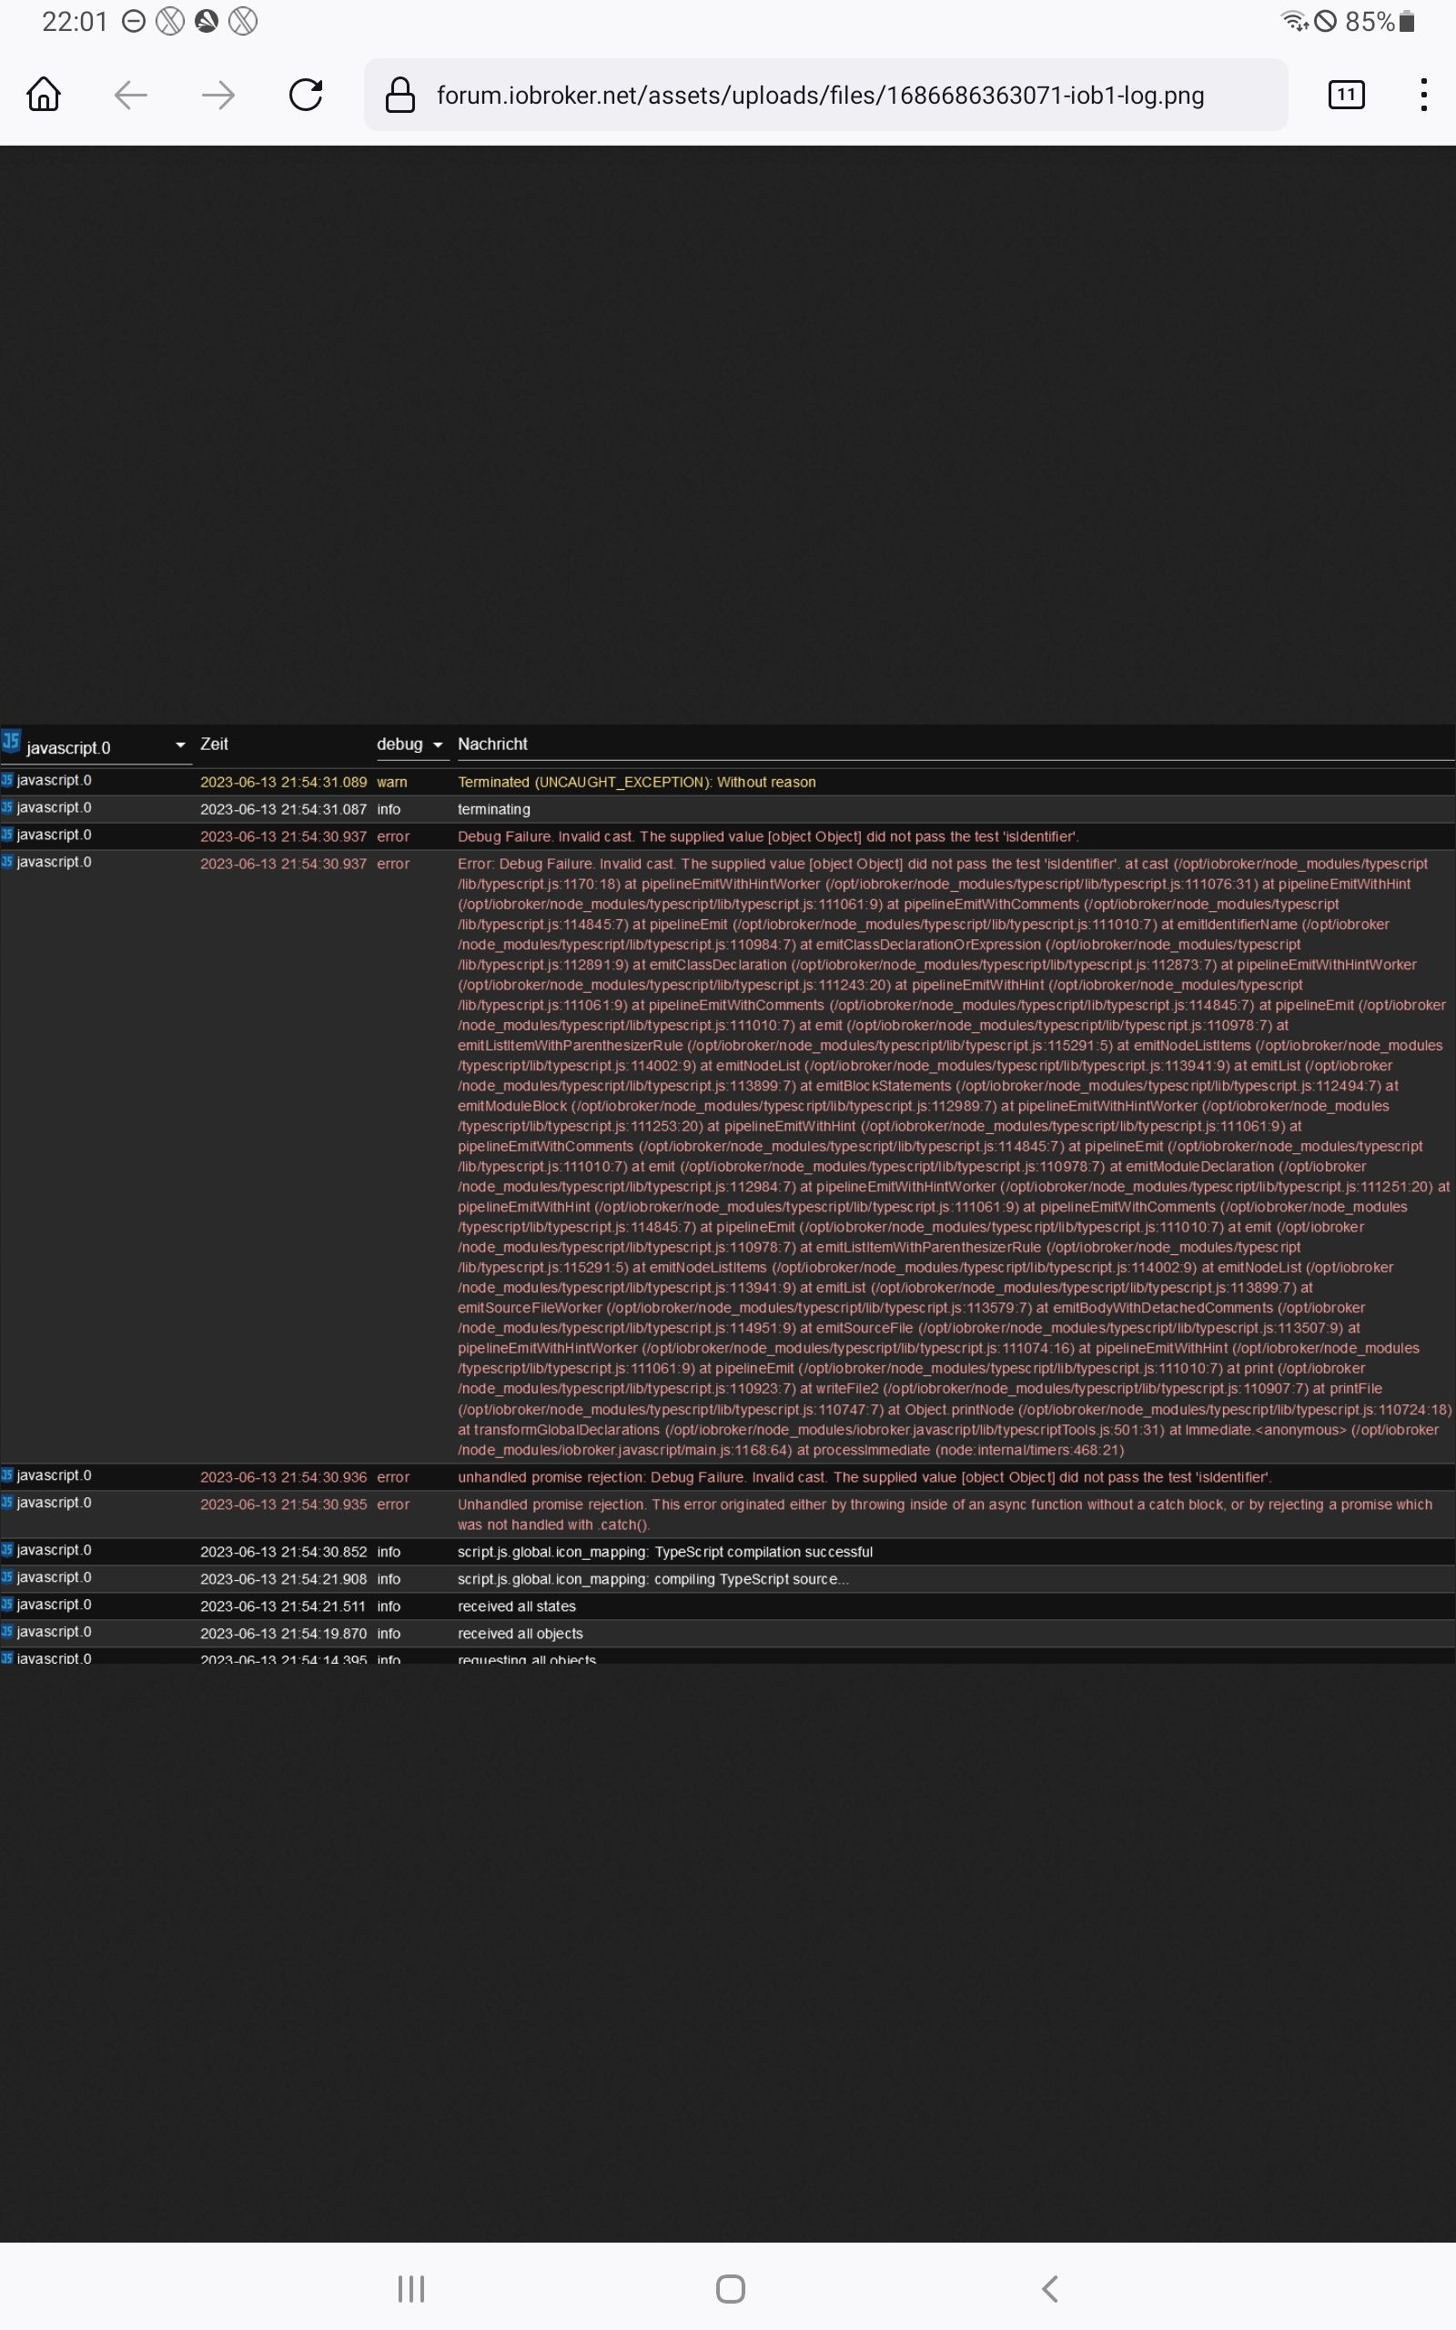
Task: Click timestamp 2023-06-13 21:54:31.089
Action: (x=283, y=782)
